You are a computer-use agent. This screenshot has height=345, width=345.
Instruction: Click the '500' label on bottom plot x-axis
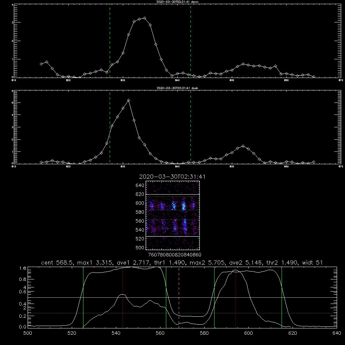(28, 333)
